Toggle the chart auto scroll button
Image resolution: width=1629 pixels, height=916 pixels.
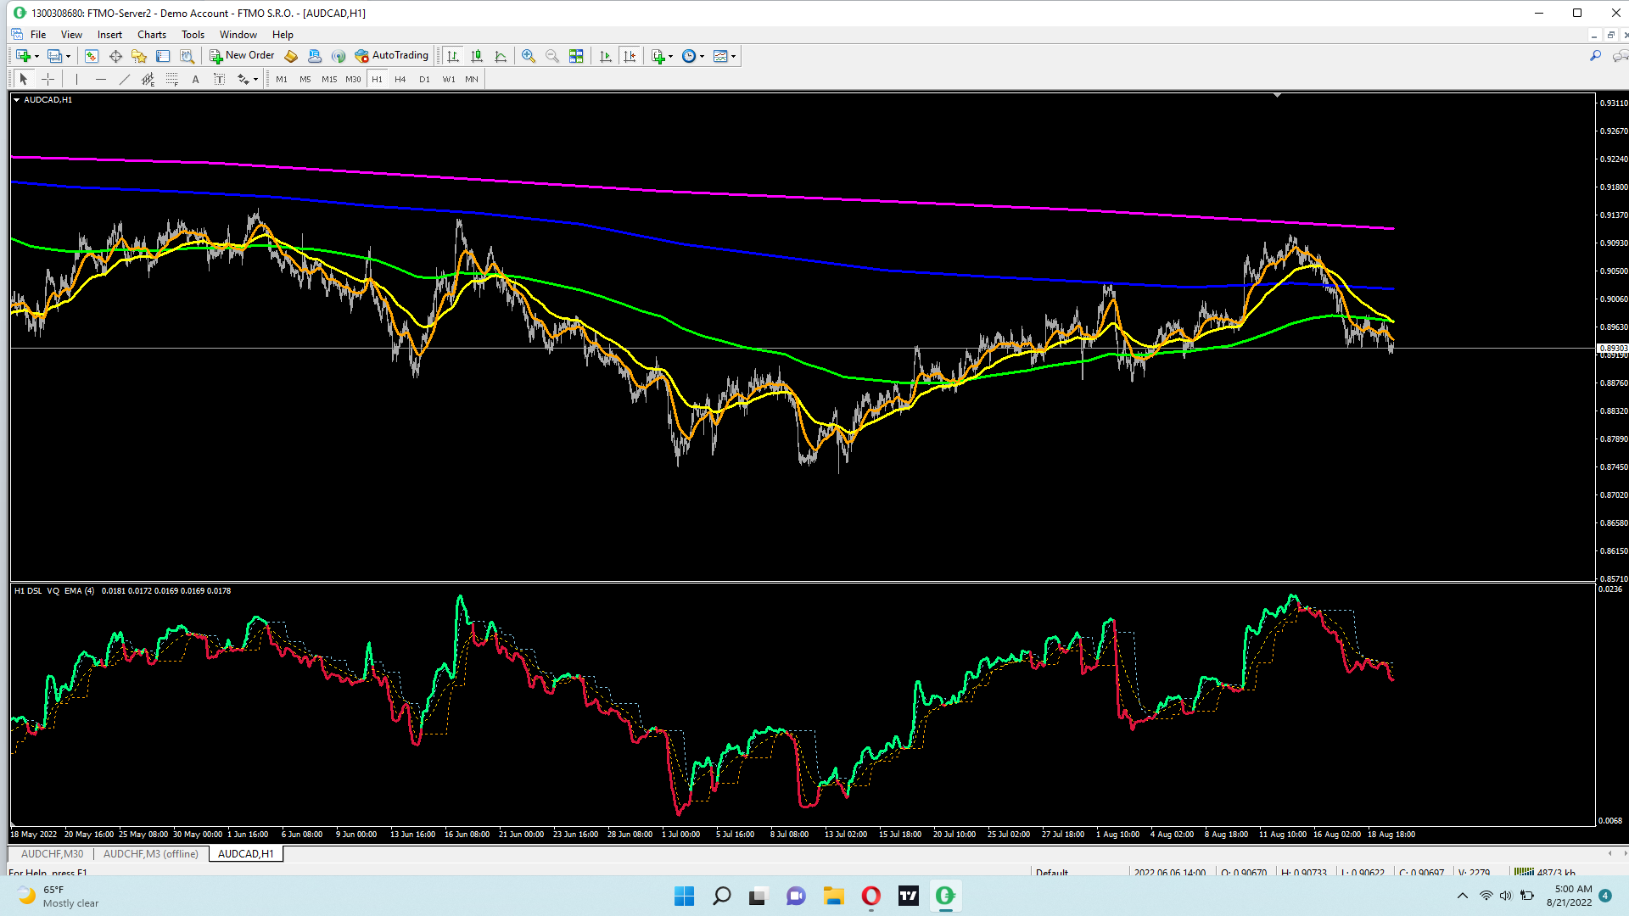point(605,56)
